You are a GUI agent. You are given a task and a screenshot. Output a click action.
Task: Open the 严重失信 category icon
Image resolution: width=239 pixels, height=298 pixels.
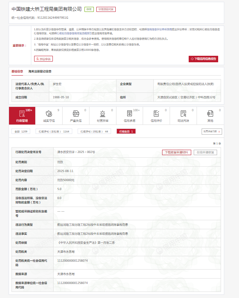76,114
